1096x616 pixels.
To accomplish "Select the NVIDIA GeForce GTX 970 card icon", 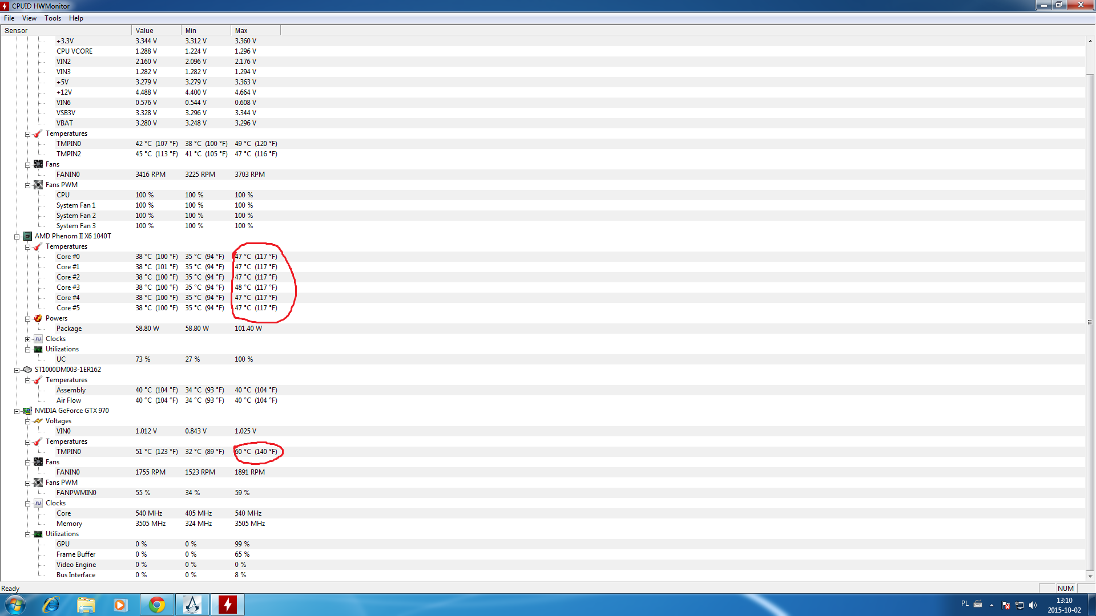I will 27,411.
